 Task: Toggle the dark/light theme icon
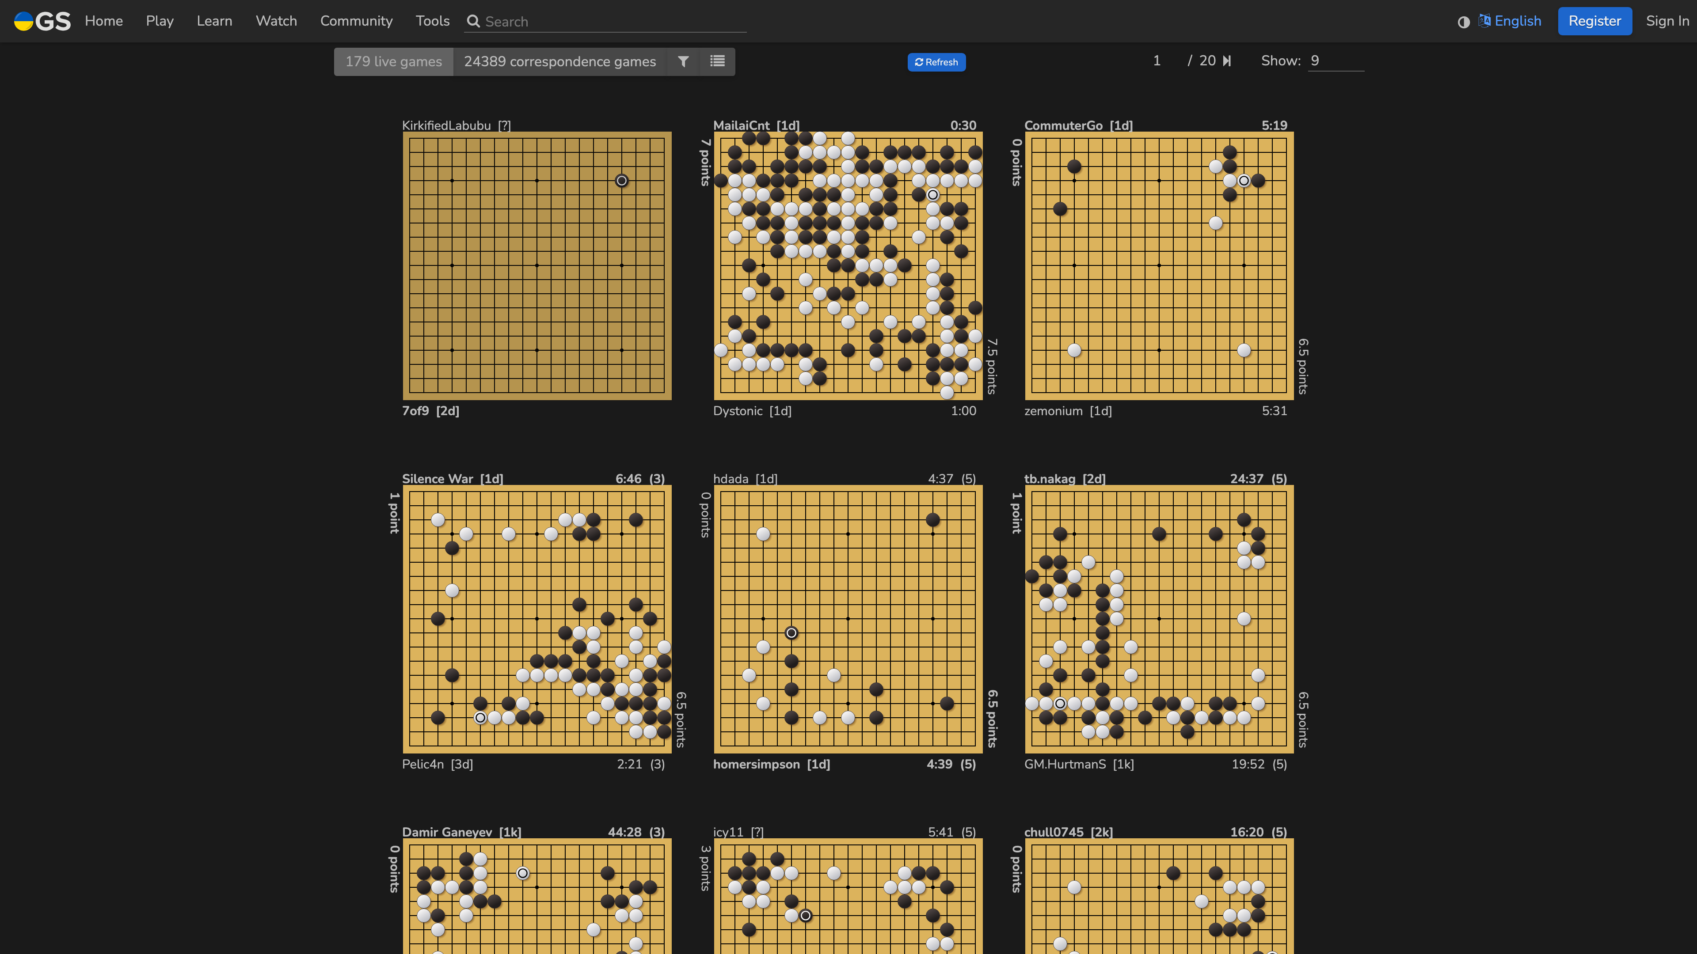[1464, 22]
